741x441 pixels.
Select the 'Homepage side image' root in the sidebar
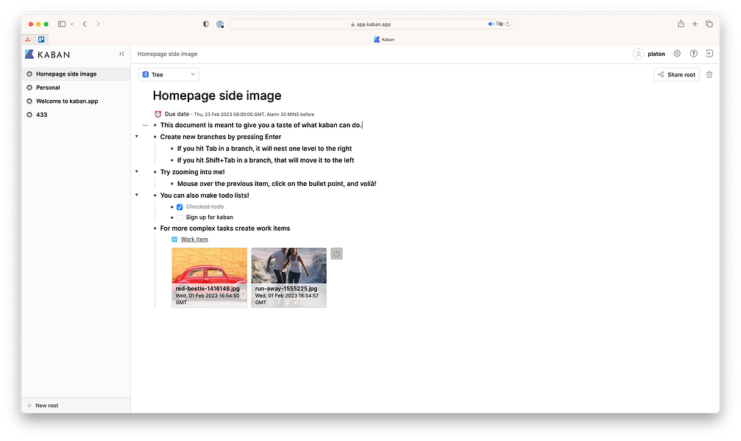[76, 74]
